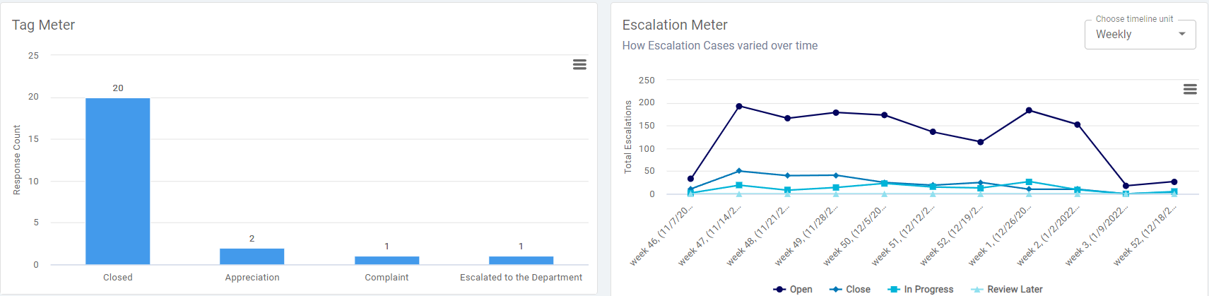1209x296 pixels.
Task: Click the Open data point at week 49
Action: point(836,112)
